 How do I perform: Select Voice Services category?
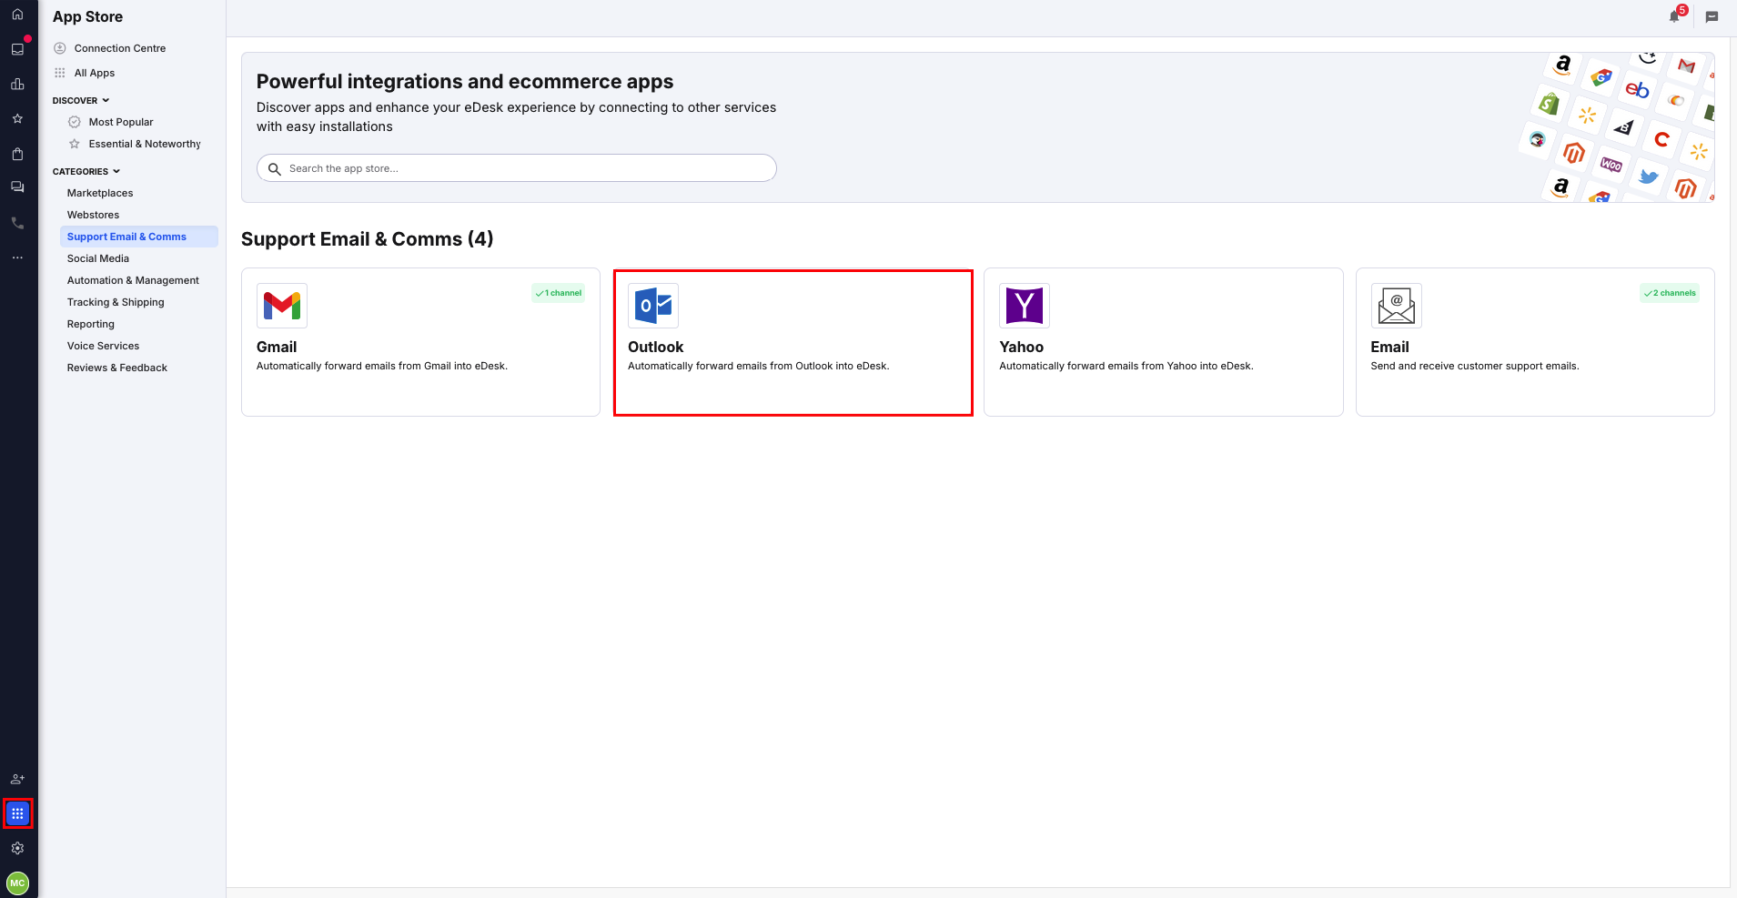point(103,346)
